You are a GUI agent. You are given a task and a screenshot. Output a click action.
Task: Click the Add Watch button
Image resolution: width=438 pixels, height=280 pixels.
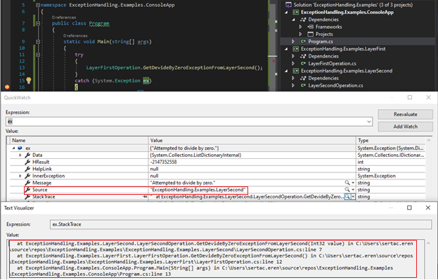406,127
